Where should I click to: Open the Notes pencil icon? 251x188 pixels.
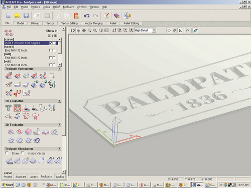tap(106, 16)
